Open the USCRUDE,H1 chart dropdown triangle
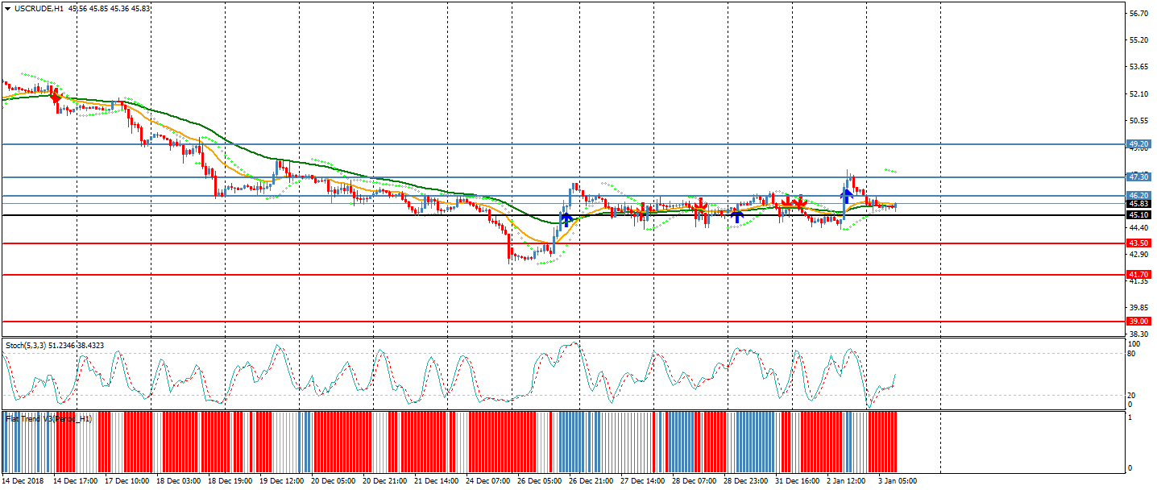Image resolution: width=1157 pixels, height=490 pixels. tap(7, 9)
